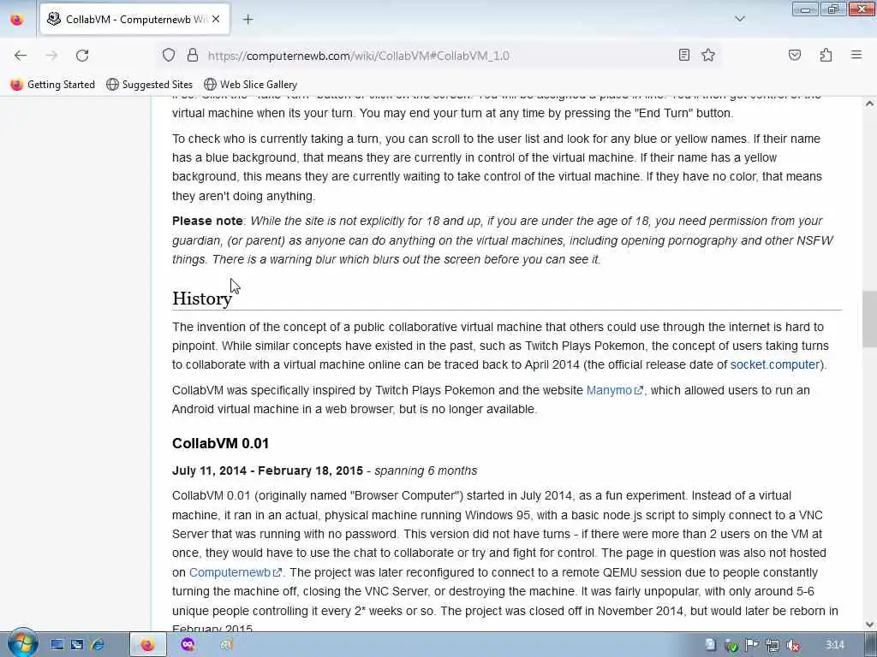Click the forward navigation arrow
877x657 pixels.
coord(51,56)
